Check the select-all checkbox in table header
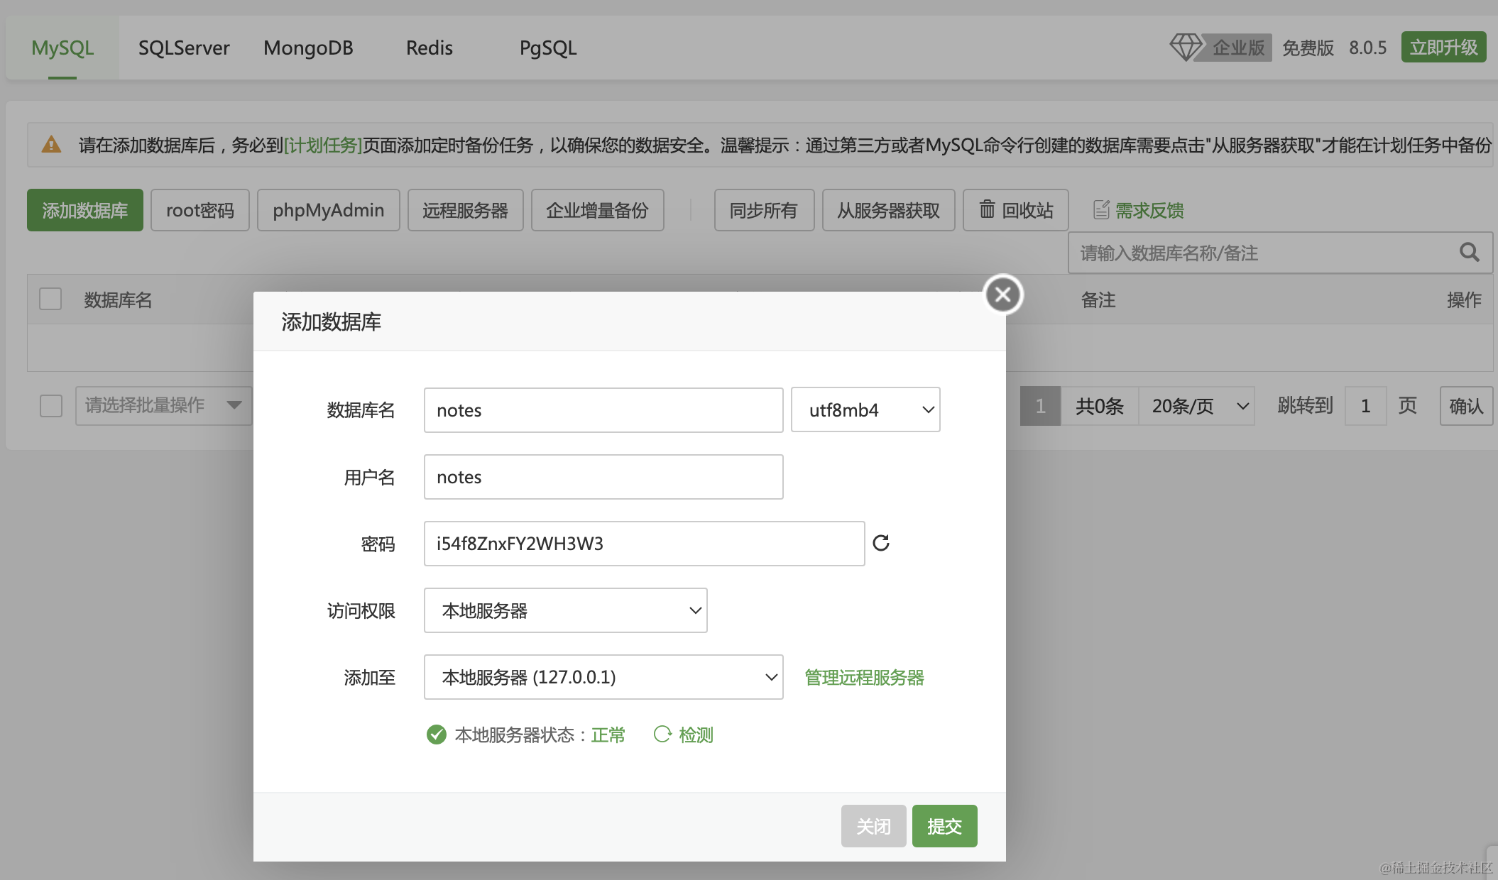Screen dimensions: 1498x880 tap(50, 299)
